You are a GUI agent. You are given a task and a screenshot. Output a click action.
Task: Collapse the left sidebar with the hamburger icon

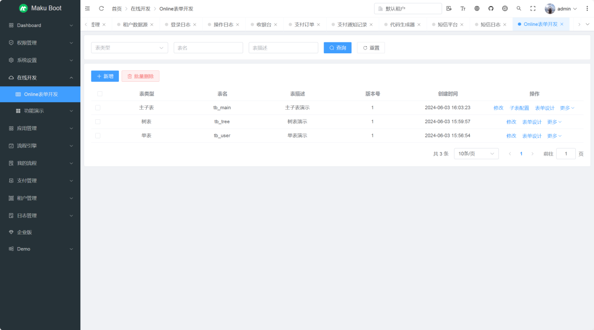tap(87, 8)
